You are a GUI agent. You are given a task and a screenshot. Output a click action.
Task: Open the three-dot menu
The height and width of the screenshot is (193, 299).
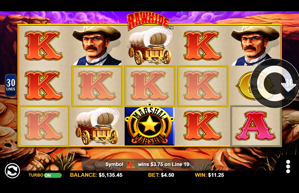coord(288,166)
